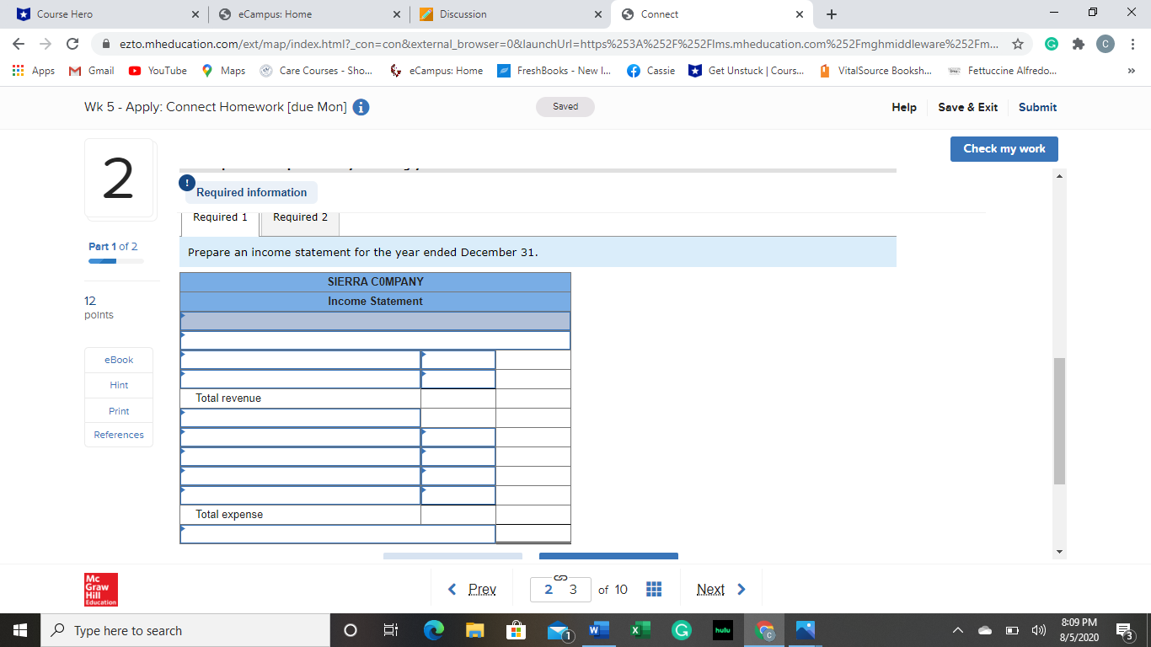Open YouTube bookmark

click(158, 71)
